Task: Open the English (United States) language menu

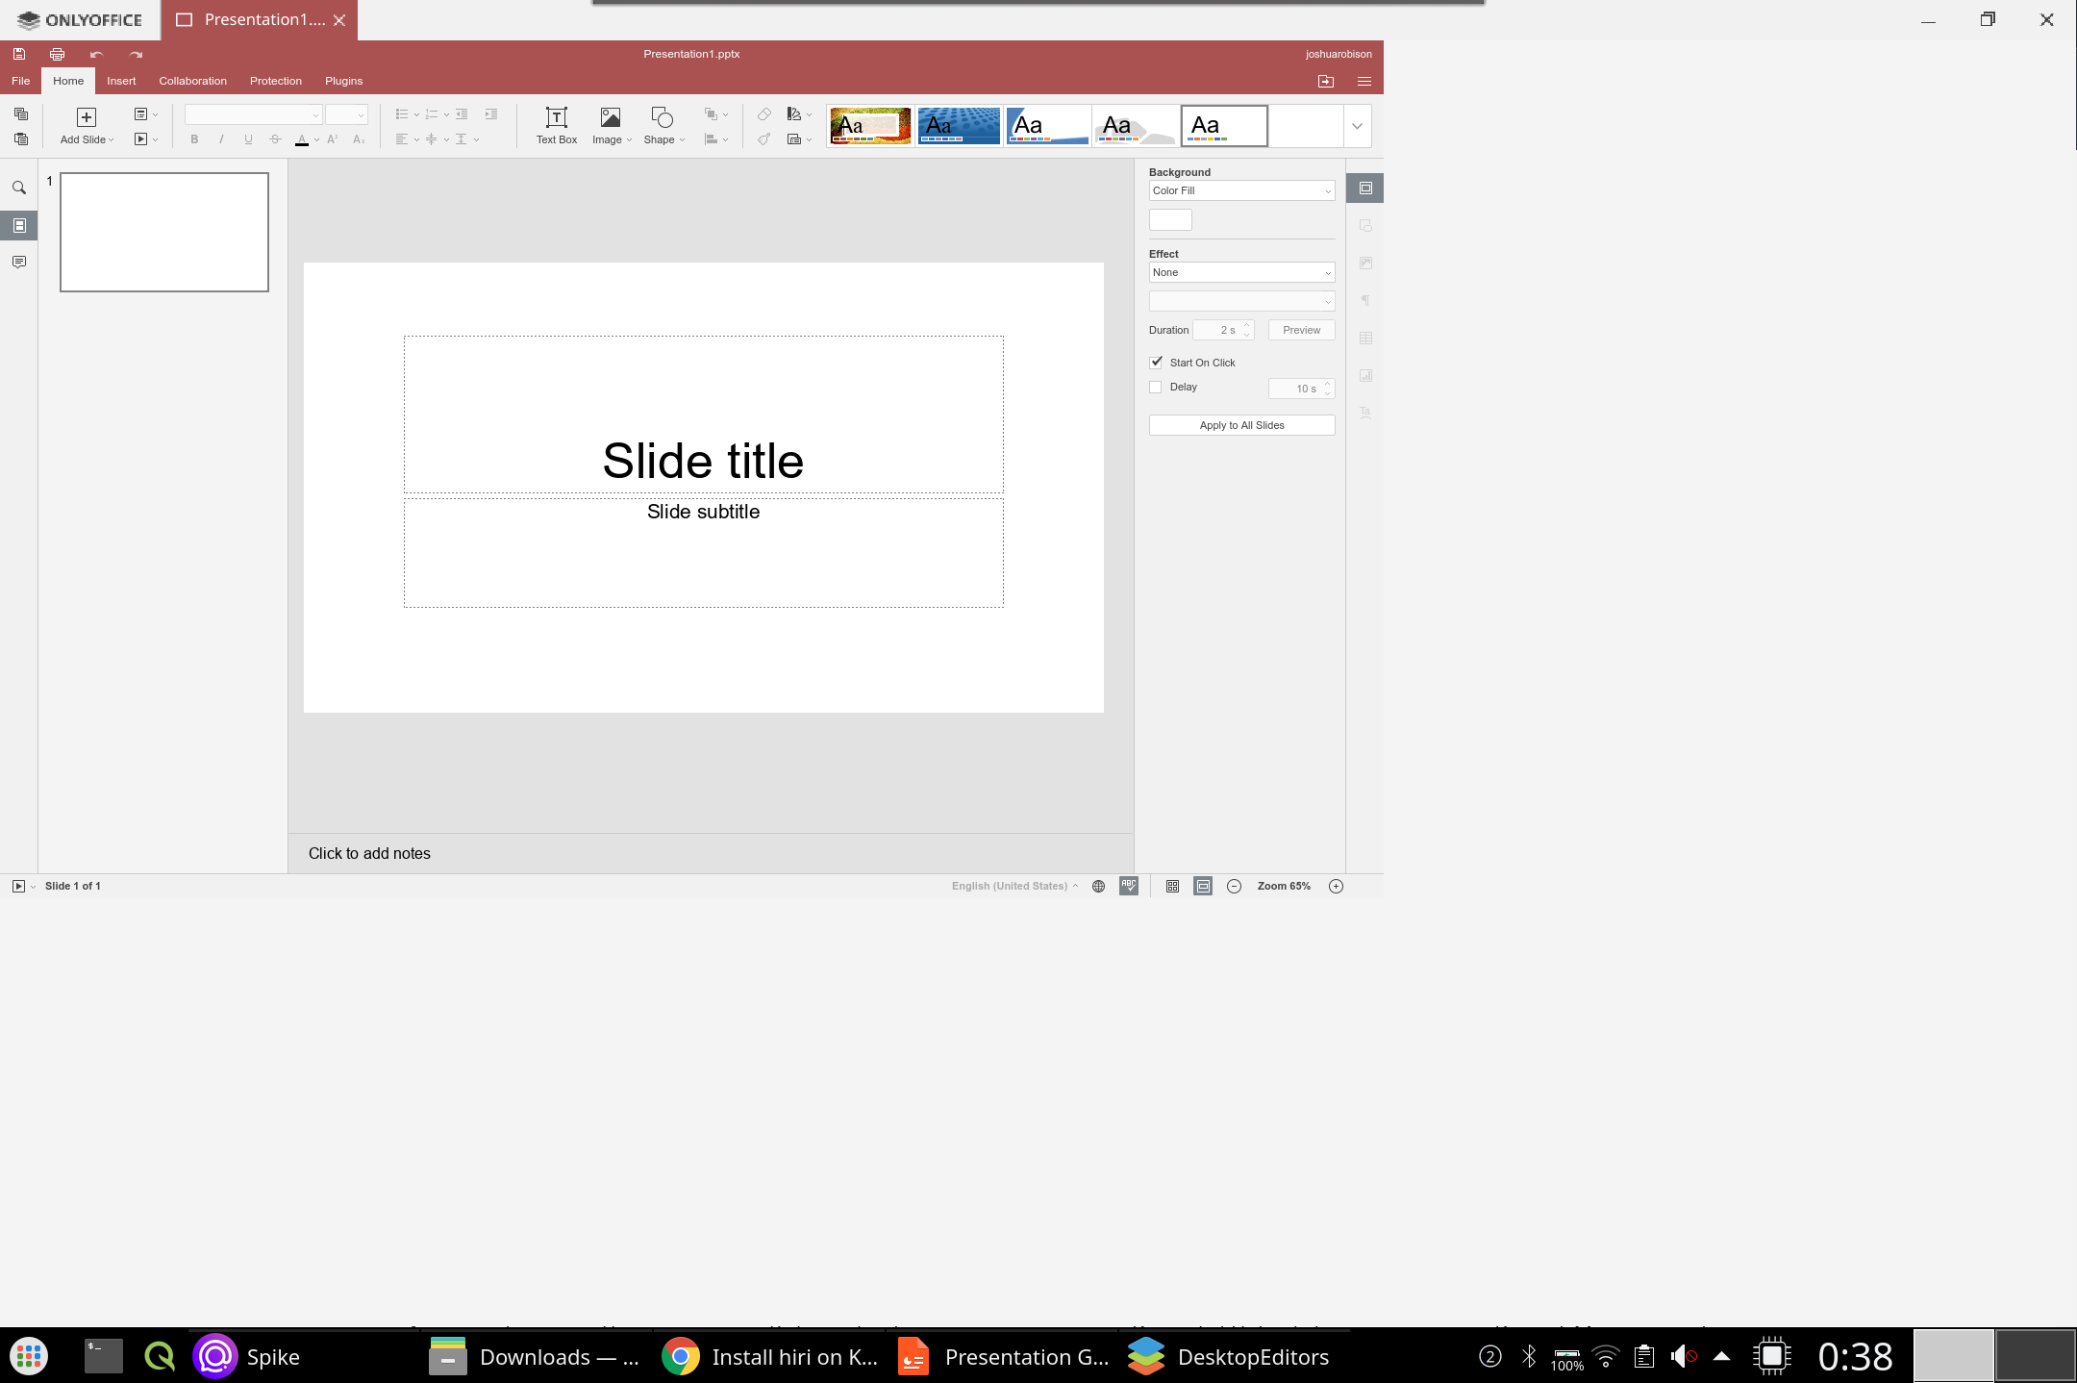Action: pos(1014,886)
